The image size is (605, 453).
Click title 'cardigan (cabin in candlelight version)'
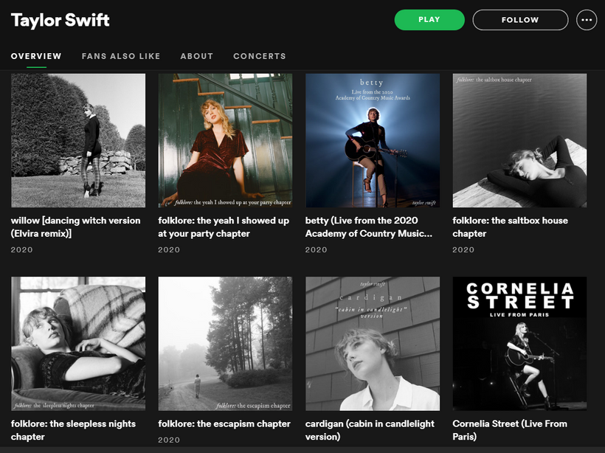tap(370, 430)
